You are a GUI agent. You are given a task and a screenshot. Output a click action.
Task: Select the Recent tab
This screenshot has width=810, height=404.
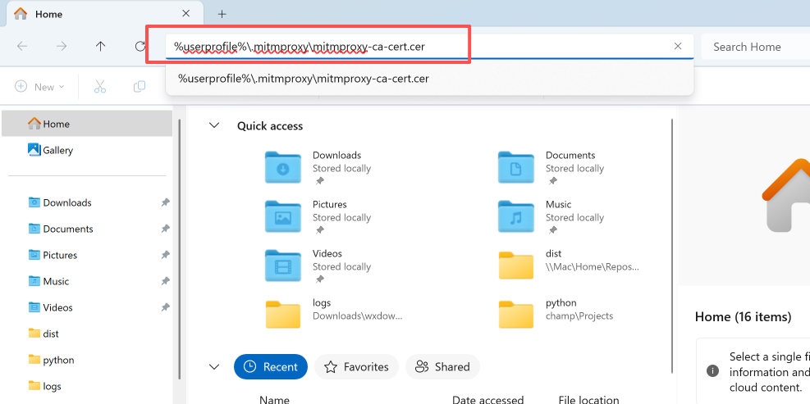click(x=270, y=367)
